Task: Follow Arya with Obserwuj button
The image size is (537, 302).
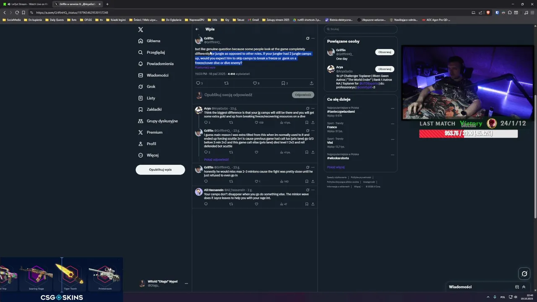Action: 385,69
